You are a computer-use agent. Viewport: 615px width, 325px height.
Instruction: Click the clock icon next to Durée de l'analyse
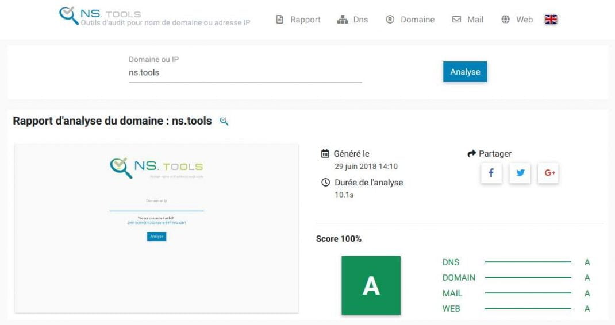pos(325,182)
